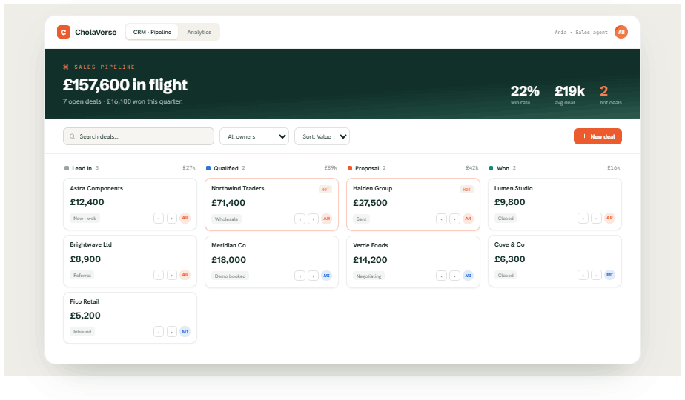
Task: Click the HOT tag on Northwind Traders
Action: pyautogui.click(x=325, y=190)
